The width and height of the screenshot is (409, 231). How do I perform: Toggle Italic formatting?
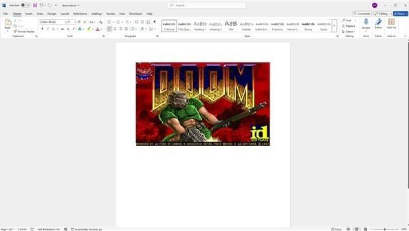(48, 29)
